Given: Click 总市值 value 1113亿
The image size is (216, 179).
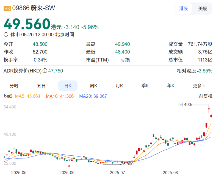Looking at the screenshot, I should pos(205,60).
